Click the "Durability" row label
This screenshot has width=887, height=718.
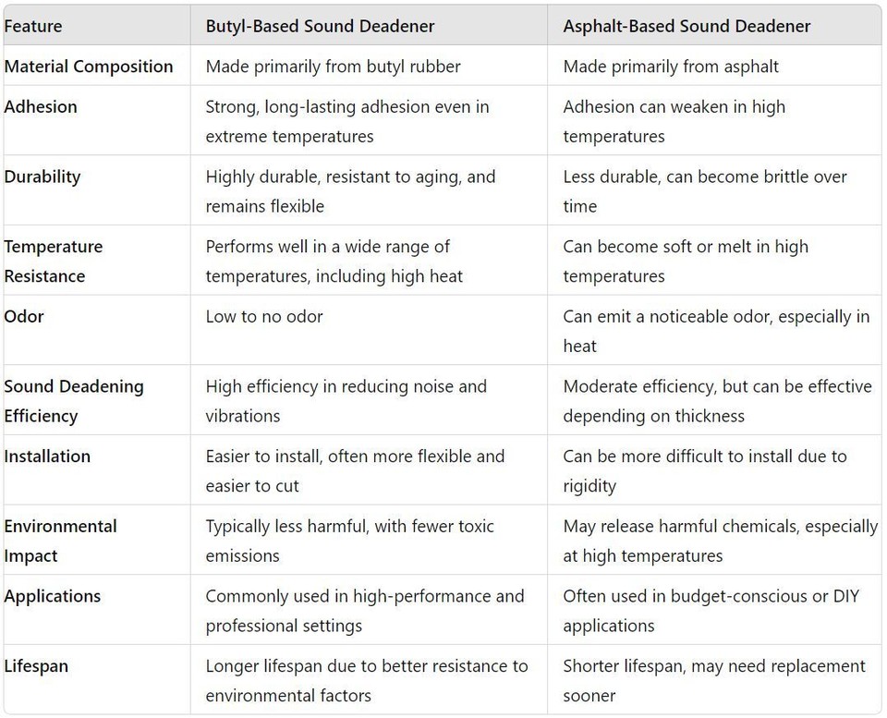pos(43,176)
